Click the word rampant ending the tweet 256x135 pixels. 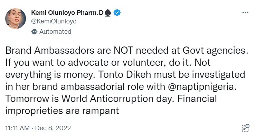pyautogui.click(x=101, y=111)
